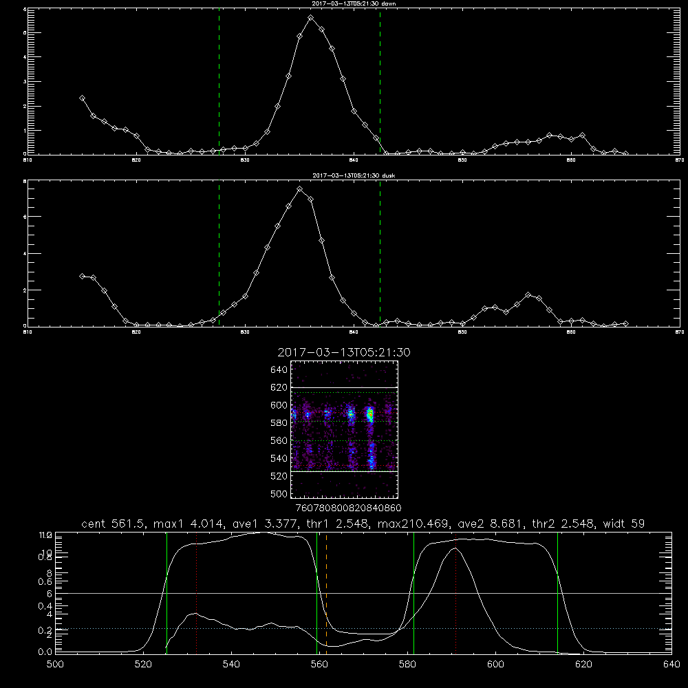This screenshot has height=688, width=688.
Task: Click the lower white horizontal line in heatmap
Action: pyautogui.click(x=345, y=471)
